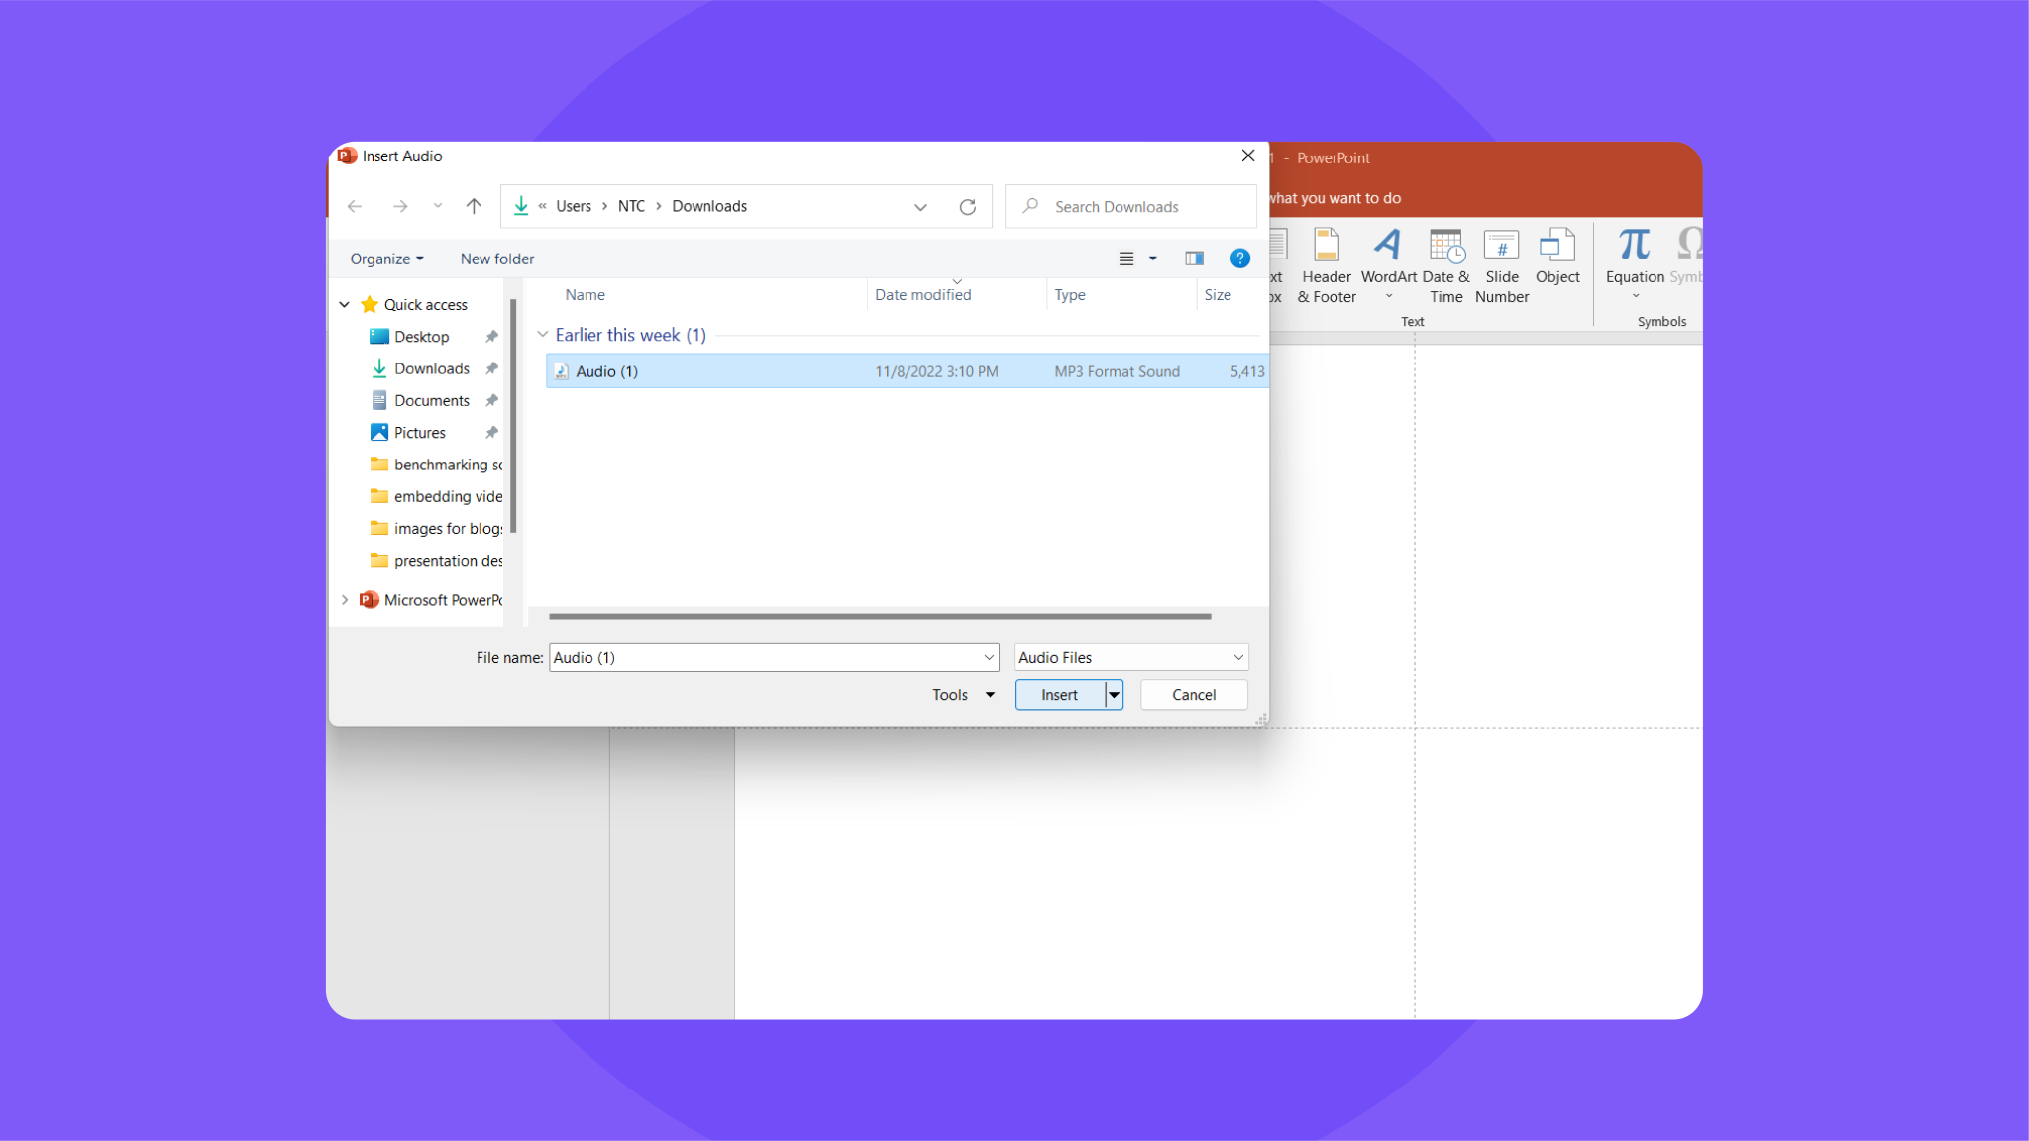Click the WordArt icon in ribbon
This screenshot has height=1141, width=2029.
coord(1387,245)
